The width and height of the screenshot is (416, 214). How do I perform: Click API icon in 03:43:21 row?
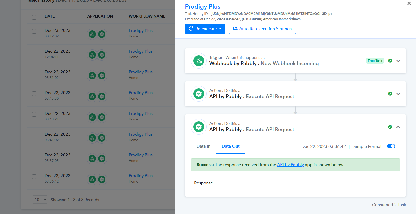102,117
